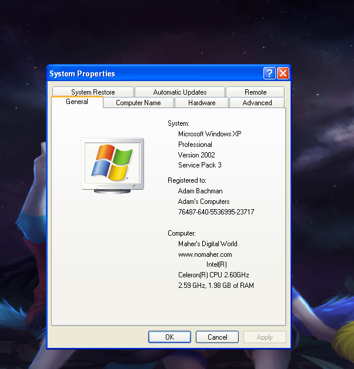Screen dimensions: 354x369
Task: Switch to the Computer Name tab
Action: click(138, 103)
